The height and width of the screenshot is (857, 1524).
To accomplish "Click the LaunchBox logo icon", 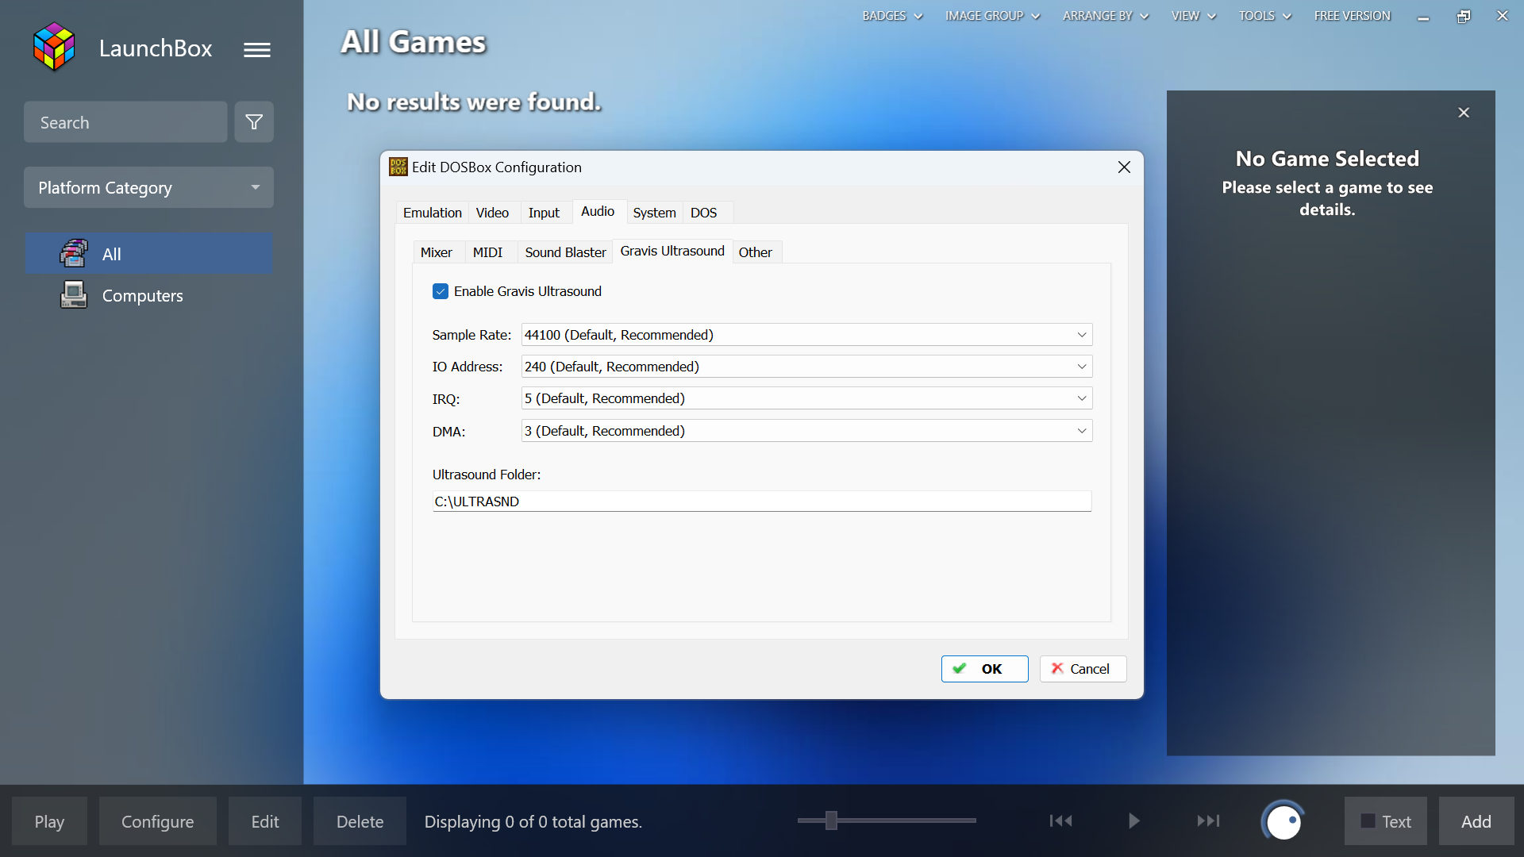I will pos(52,46).
